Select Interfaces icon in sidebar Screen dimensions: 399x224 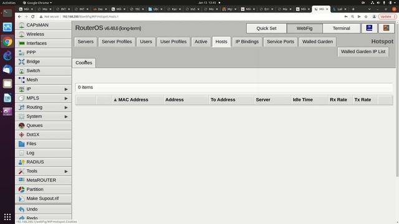22,44
